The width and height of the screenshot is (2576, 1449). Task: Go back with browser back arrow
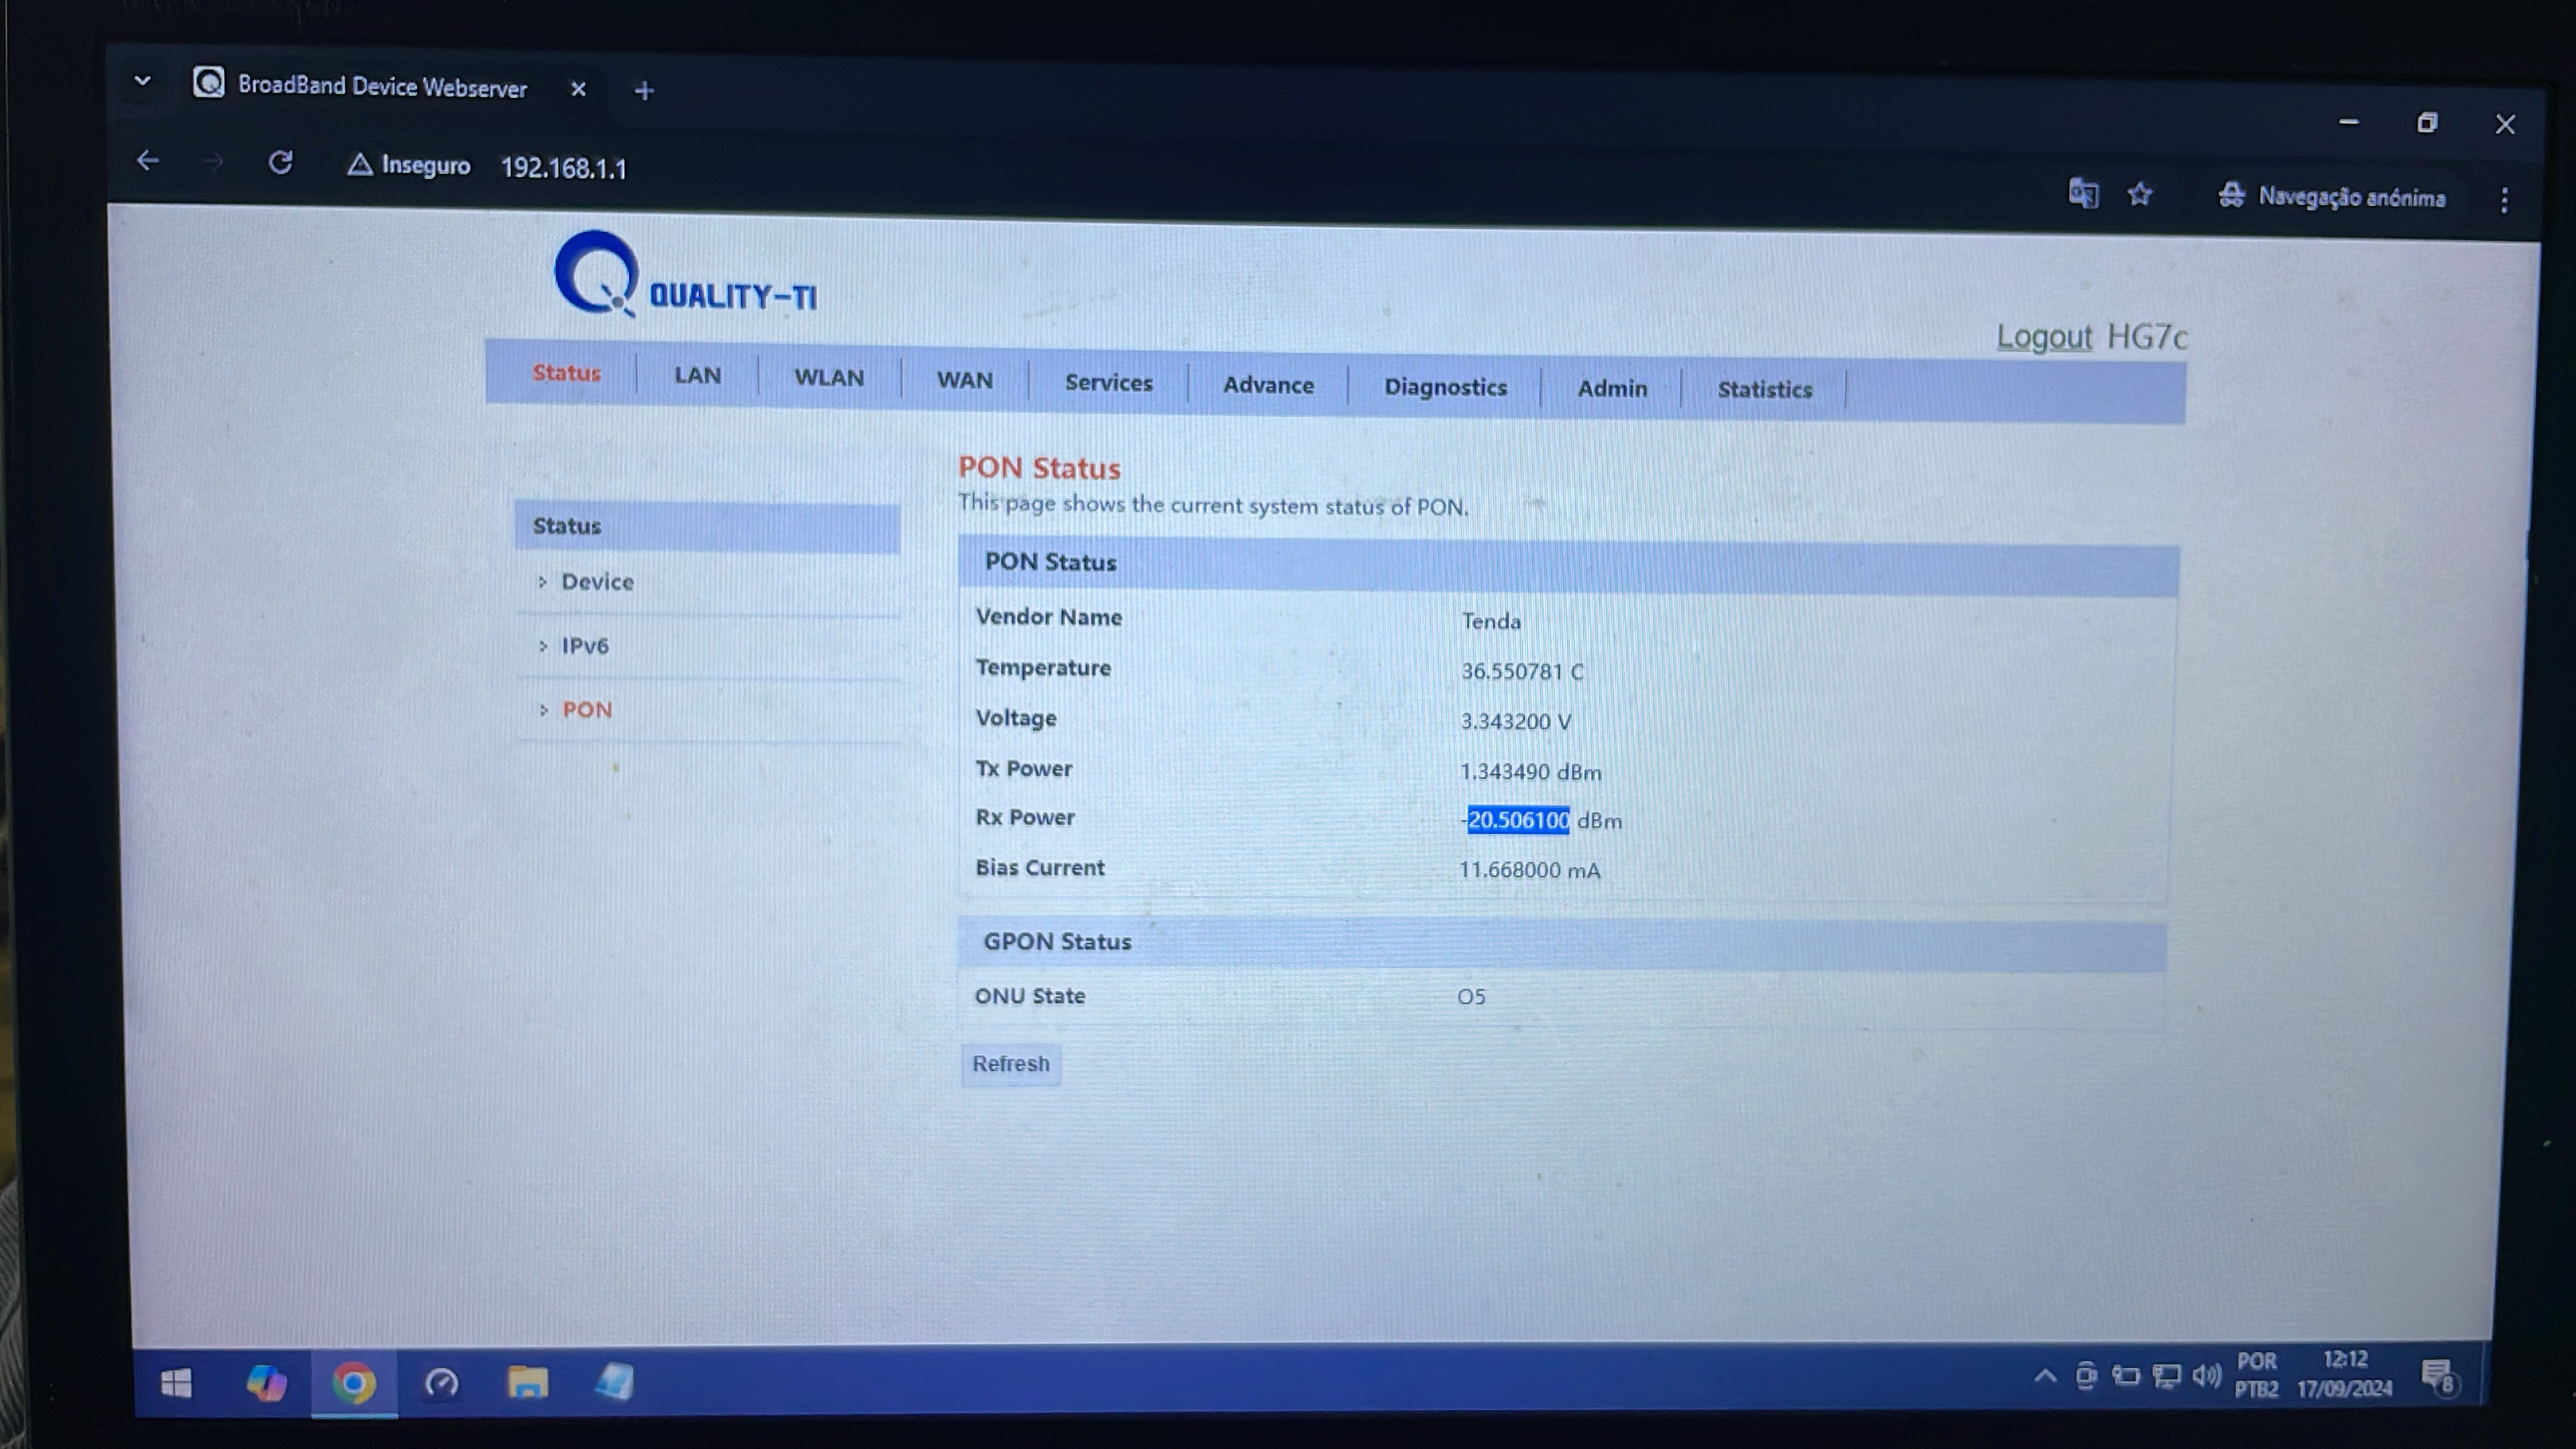click(148, 160)
